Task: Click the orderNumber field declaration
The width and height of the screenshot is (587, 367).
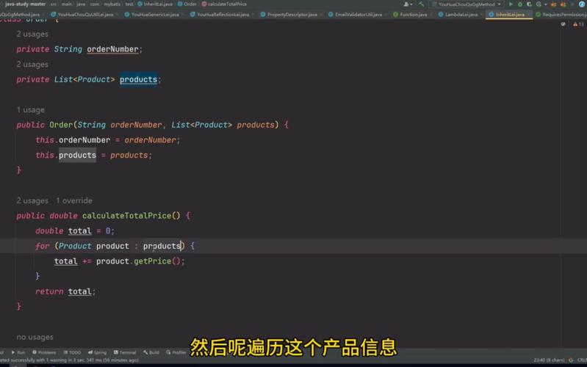Action: coord(112,49)
